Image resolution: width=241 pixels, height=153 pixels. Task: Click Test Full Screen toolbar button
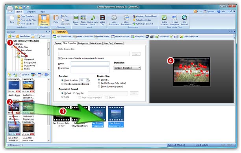coord(120,36)
